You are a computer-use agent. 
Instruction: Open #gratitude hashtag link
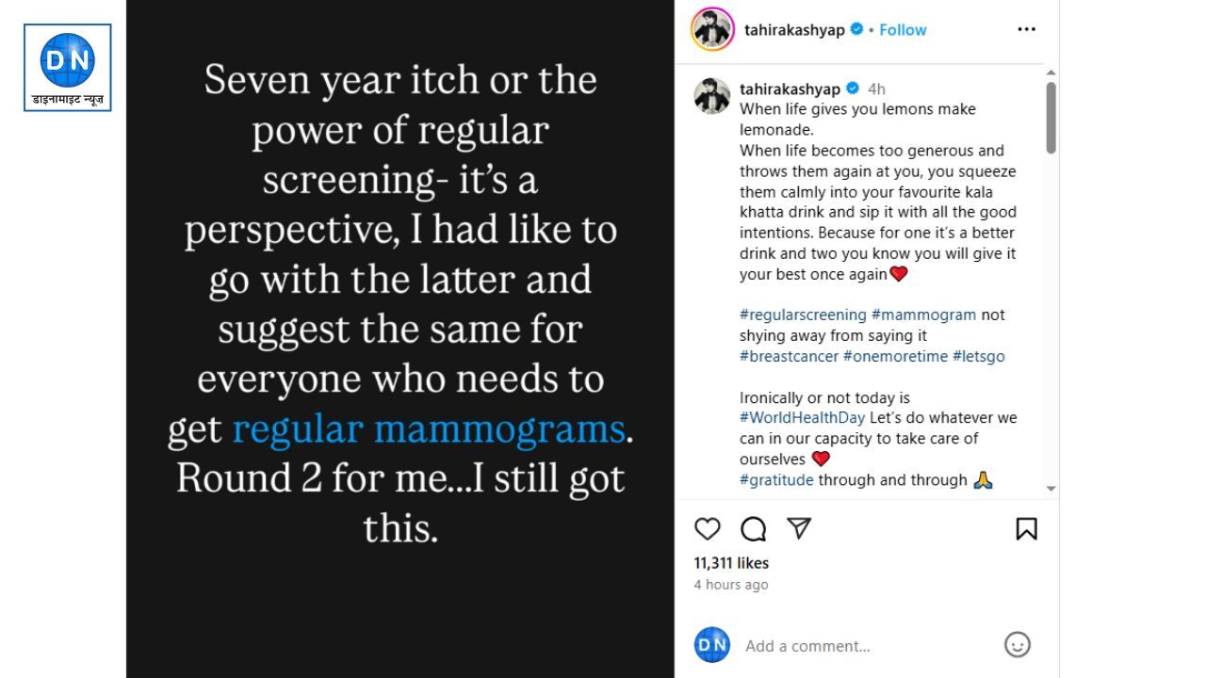pos(776,480)
